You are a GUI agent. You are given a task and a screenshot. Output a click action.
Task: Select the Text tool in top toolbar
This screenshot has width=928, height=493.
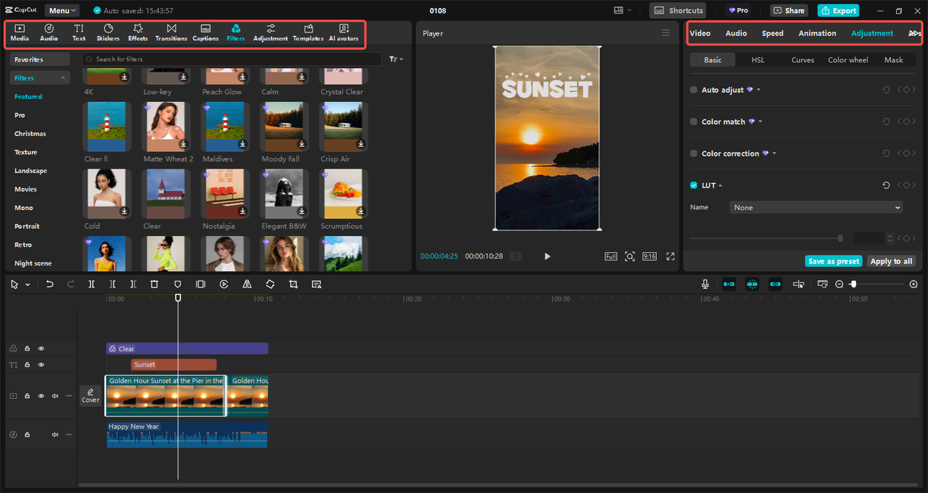coord(78,33)
